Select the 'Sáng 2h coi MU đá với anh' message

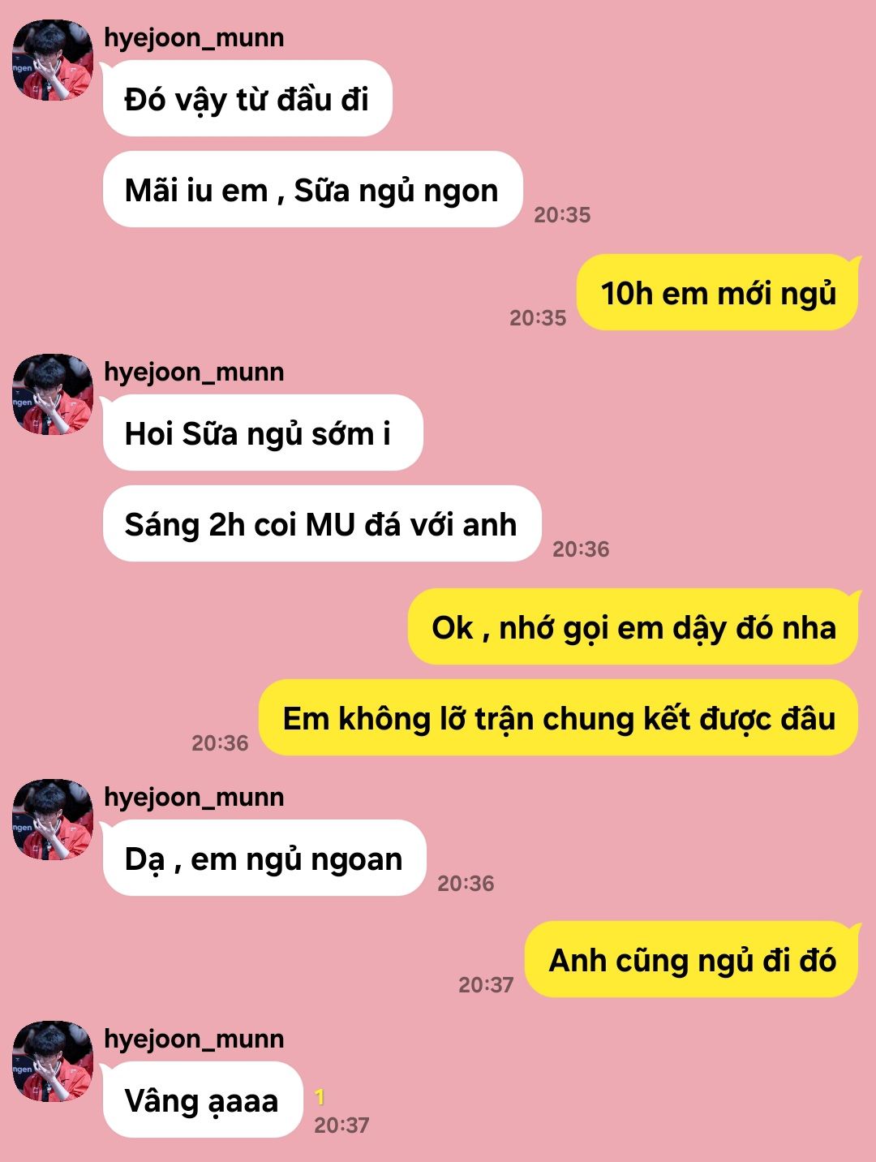321,524
